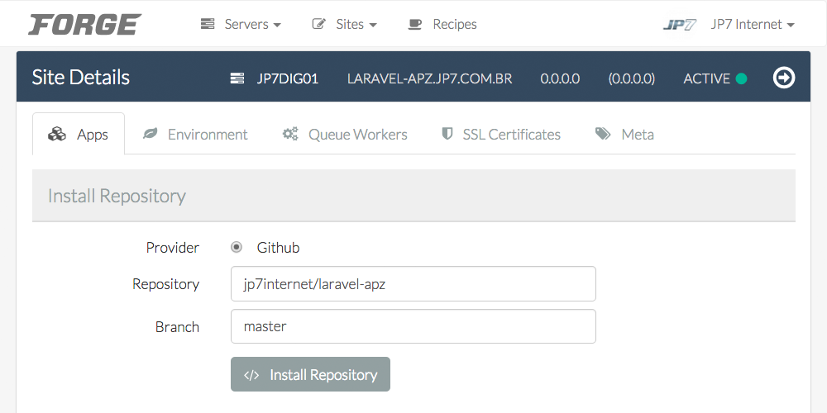Click the (0.0.0.0) private IP address

click(x=632, y=78)
